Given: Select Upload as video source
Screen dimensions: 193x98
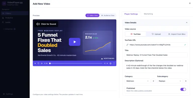Looking at the screenshot, I should (x=156, y=34).
